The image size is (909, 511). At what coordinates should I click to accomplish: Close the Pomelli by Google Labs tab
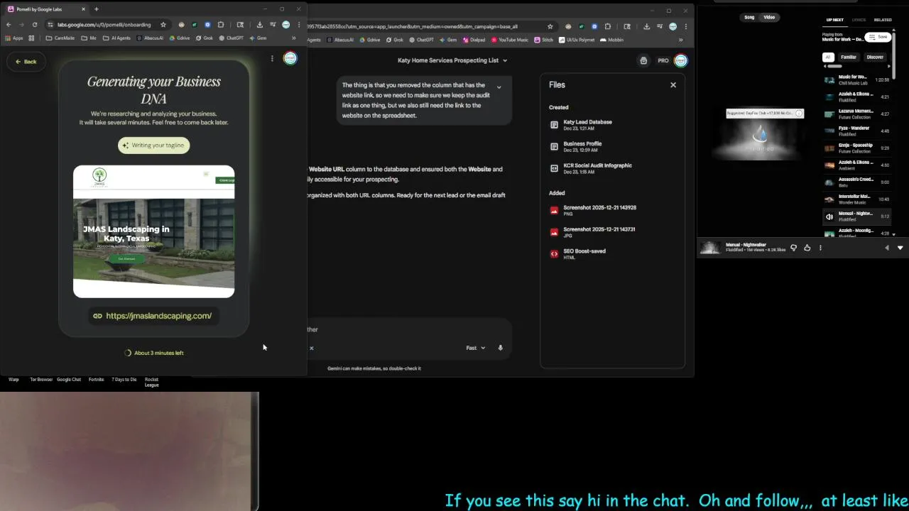coord(83,9)
